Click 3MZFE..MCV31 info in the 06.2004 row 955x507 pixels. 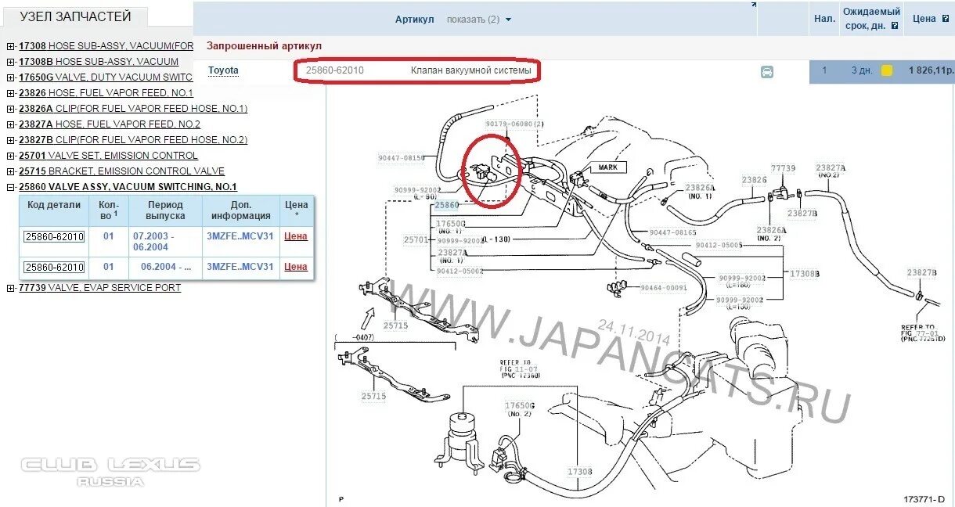pyautogui.click(x=240, y=267)
